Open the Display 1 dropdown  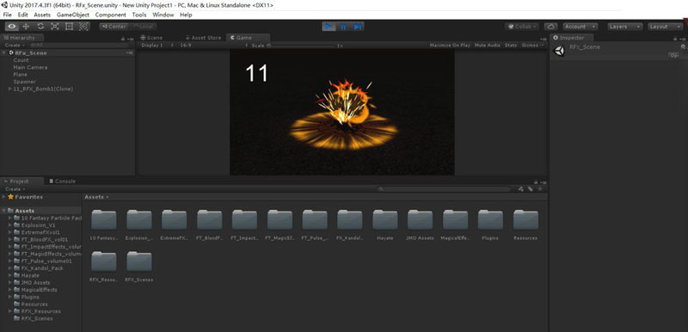pos(157,46)
